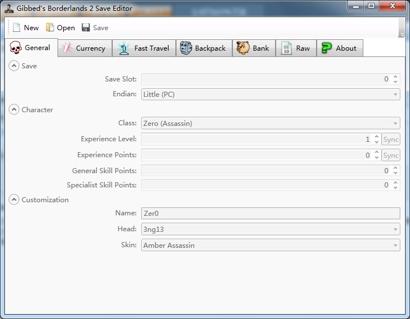Collapse the Customization section
The height and width of the screenshot is (319, 410).
pos(14,200)
